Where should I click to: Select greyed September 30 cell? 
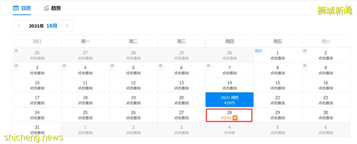(229, 55)
